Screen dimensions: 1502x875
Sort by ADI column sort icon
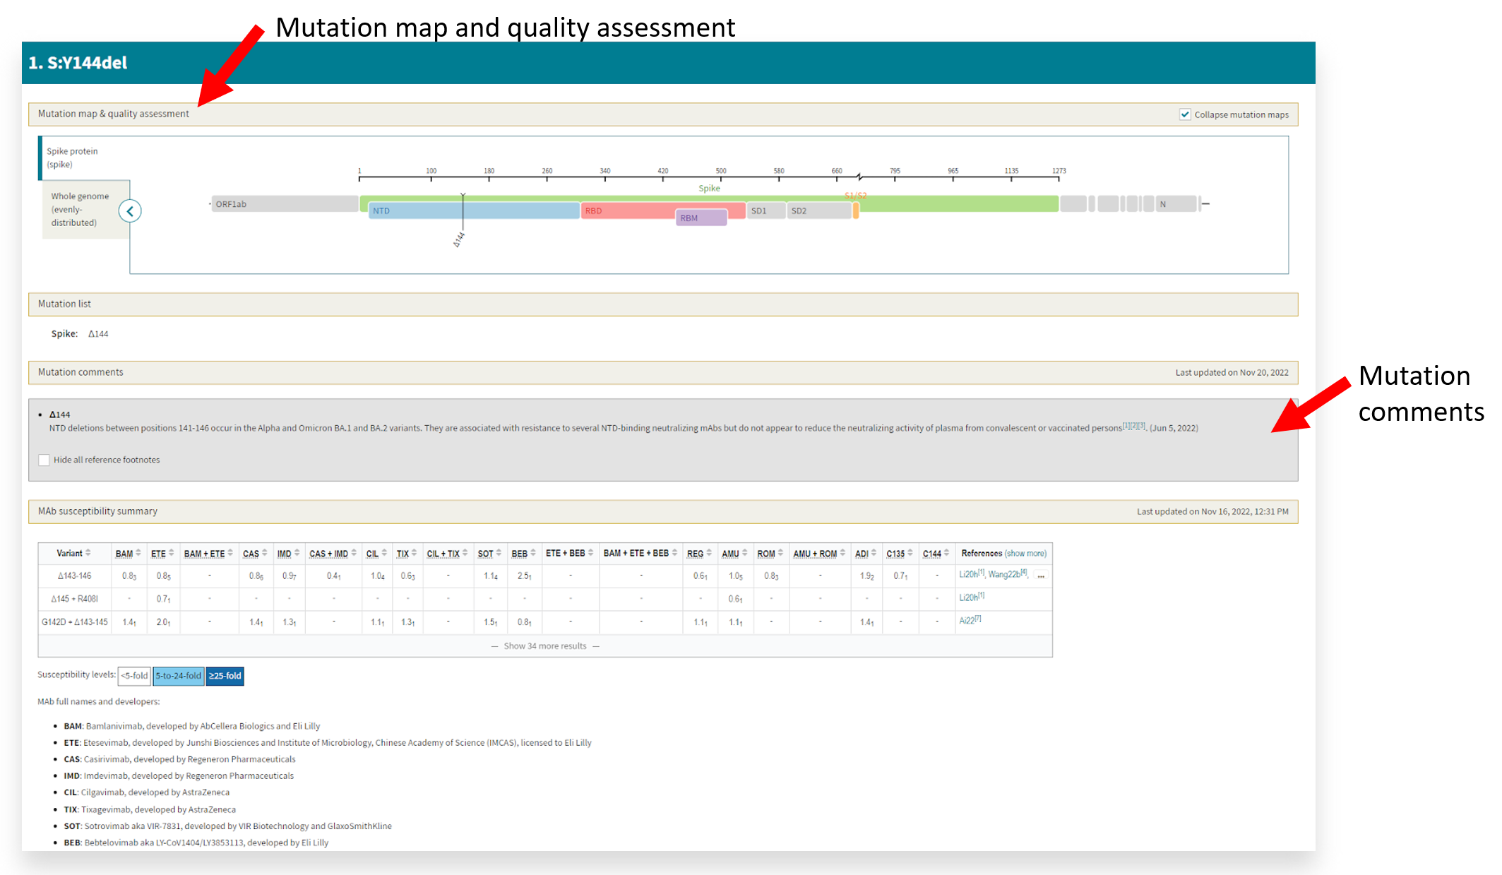pyautogui.click(x=874, y=553)
